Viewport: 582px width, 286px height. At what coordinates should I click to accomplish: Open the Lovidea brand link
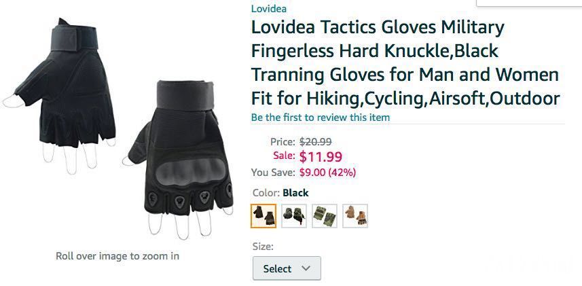coord(269,8)
